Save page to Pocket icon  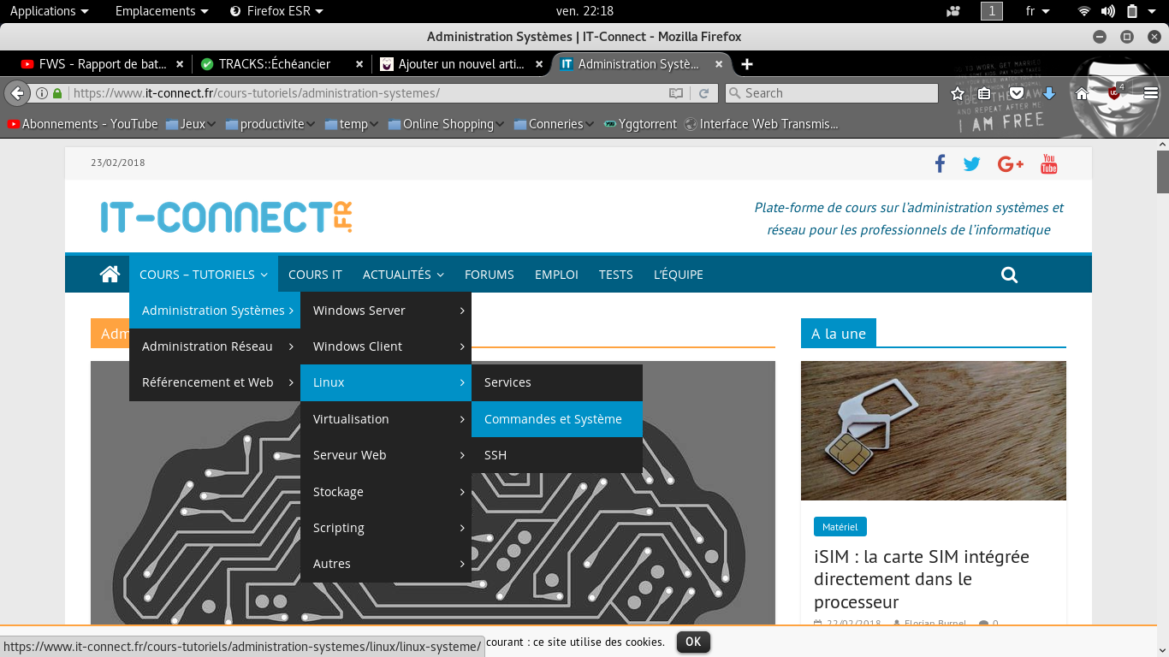[1017, 93]
